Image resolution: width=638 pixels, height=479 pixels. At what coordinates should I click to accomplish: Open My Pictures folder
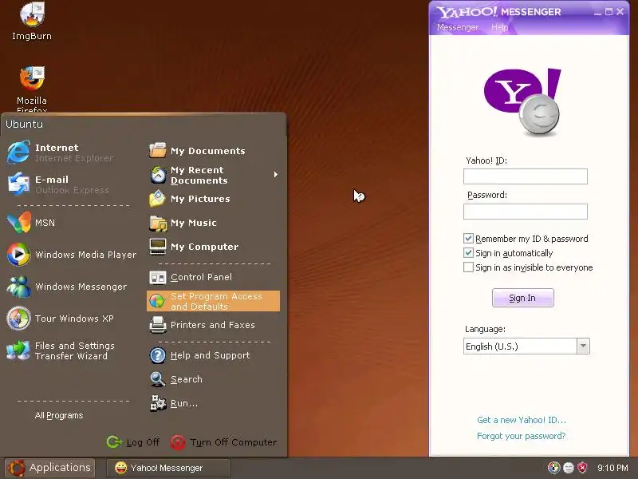coord(190,199)
